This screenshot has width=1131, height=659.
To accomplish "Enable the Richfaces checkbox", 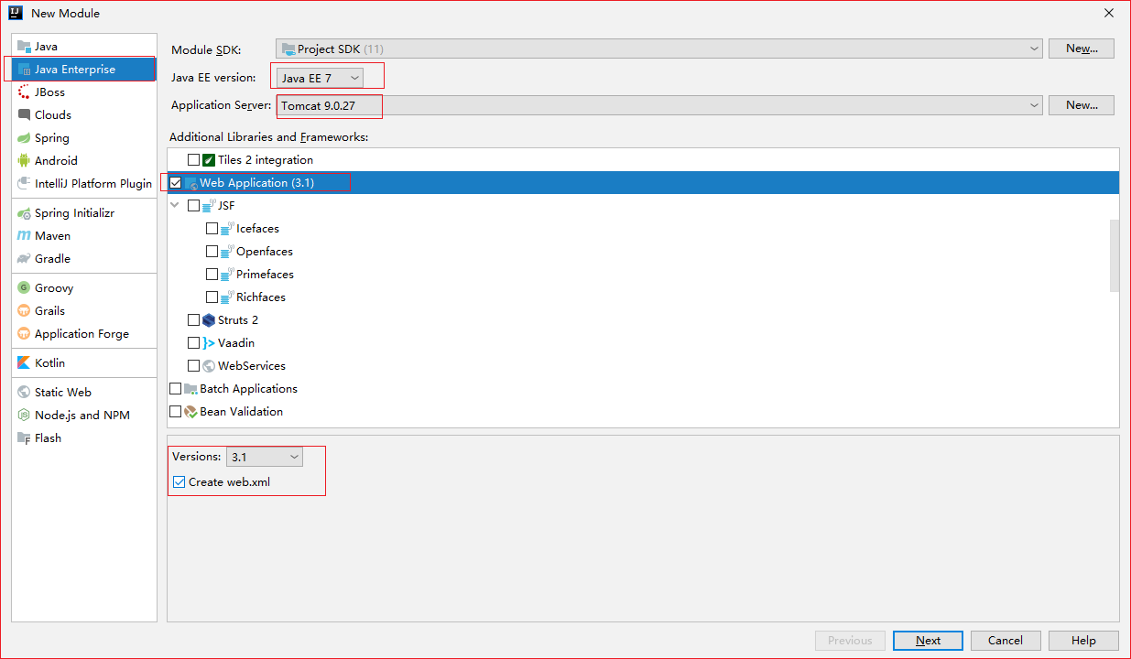I will tap(212, 297).
